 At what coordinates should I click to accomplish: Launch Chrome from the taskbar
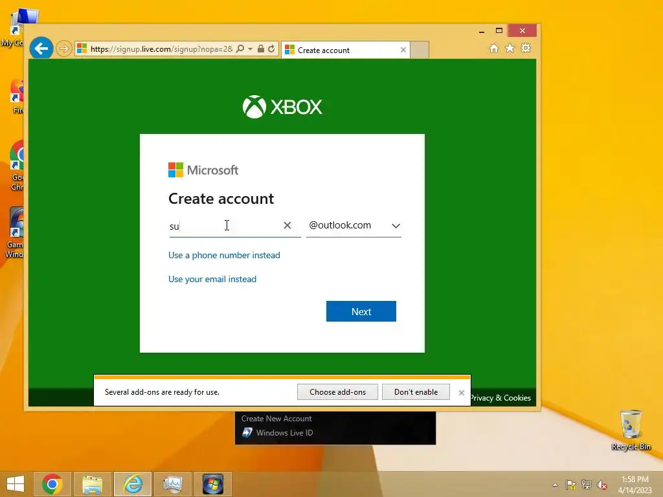[x=52, y=484]
